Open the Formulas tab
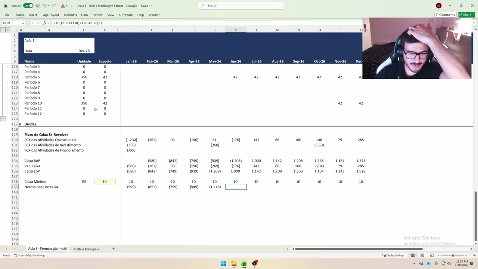Viewport: 478px width, 269px height. coord(70,15)
